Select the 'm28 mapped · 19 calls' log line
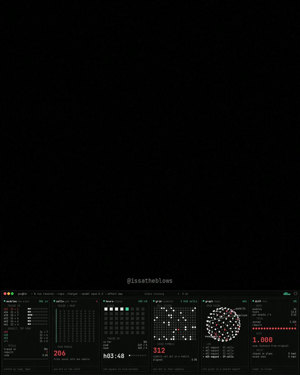This screenshot has width=300, height=375. (218, 357)
